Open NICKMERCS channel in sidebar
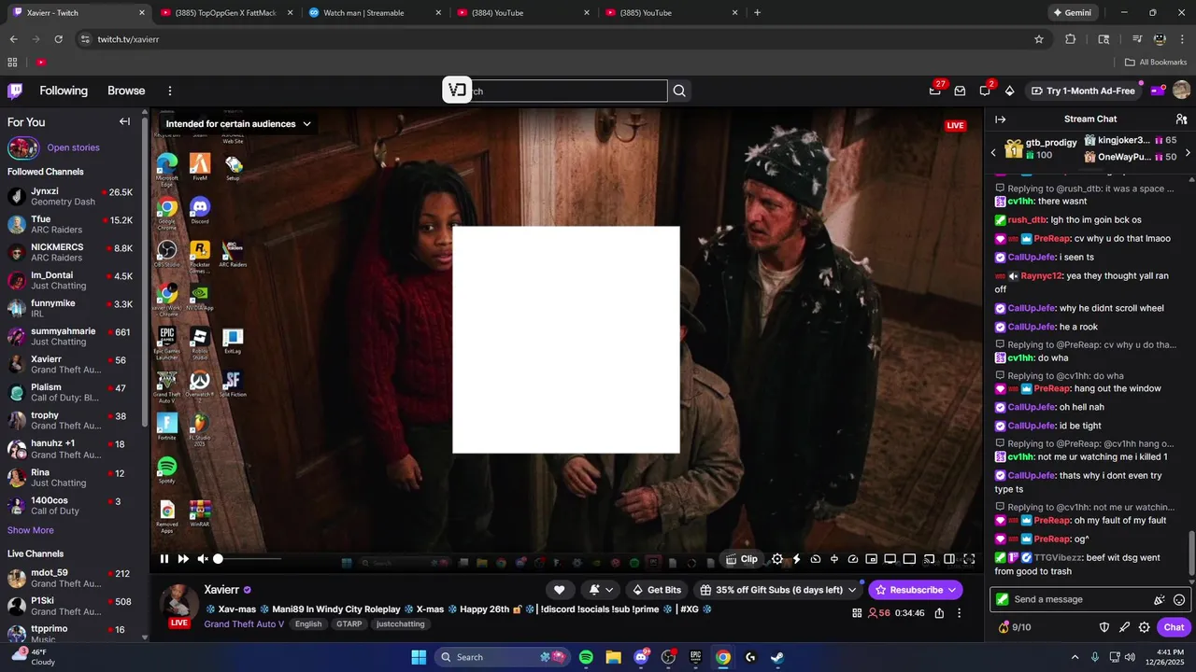1196x672 pixels. (70, 252)
